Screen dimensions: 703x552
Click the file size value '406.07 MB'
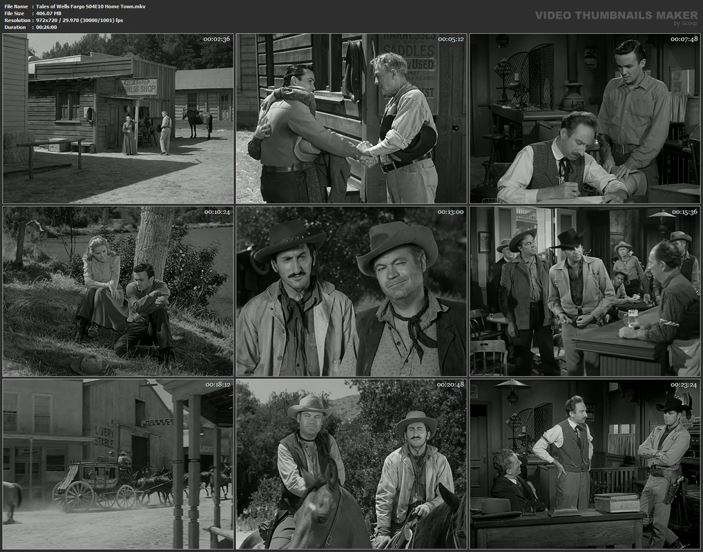(x=48, y=13)
